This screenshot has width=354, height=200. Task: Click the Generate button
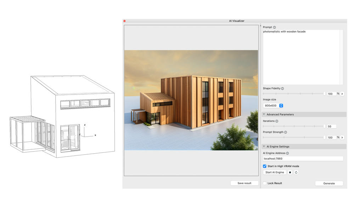pos(329,183)
